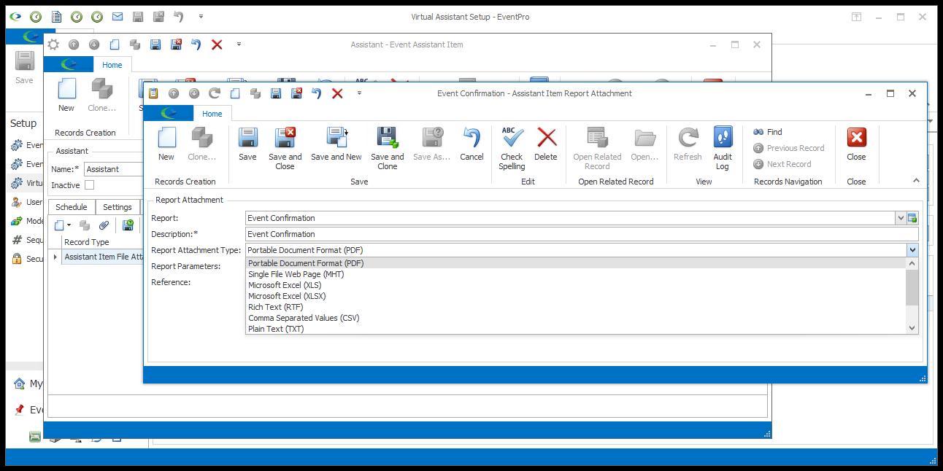The image size is (943, 471).
Task: Click the application menu logo button in the Event Assistant Item window
Action: pos(69,64)
